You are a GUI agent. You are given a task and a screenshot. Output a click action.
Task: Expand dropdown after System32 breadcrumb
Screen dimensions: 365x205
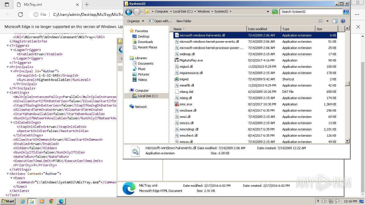231,12
